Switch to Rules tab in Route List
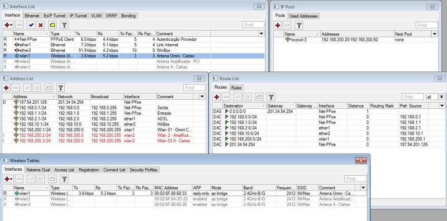 pos(236,88)
